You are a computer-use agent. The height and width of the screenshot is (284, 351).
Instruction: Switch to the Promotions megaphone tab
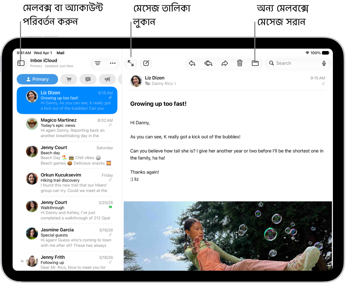(x=107, y=79)
